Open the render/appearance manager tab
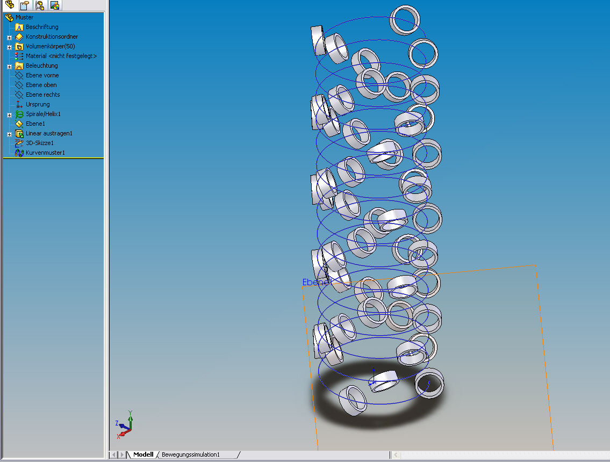The width and height of the screenshot is (610, 462). click(x=54, y=5)
